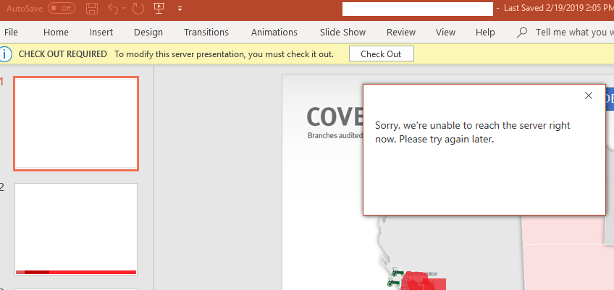Screen dimensions: 614x290
Task: Open the File menu
Action: pos(11,32)
